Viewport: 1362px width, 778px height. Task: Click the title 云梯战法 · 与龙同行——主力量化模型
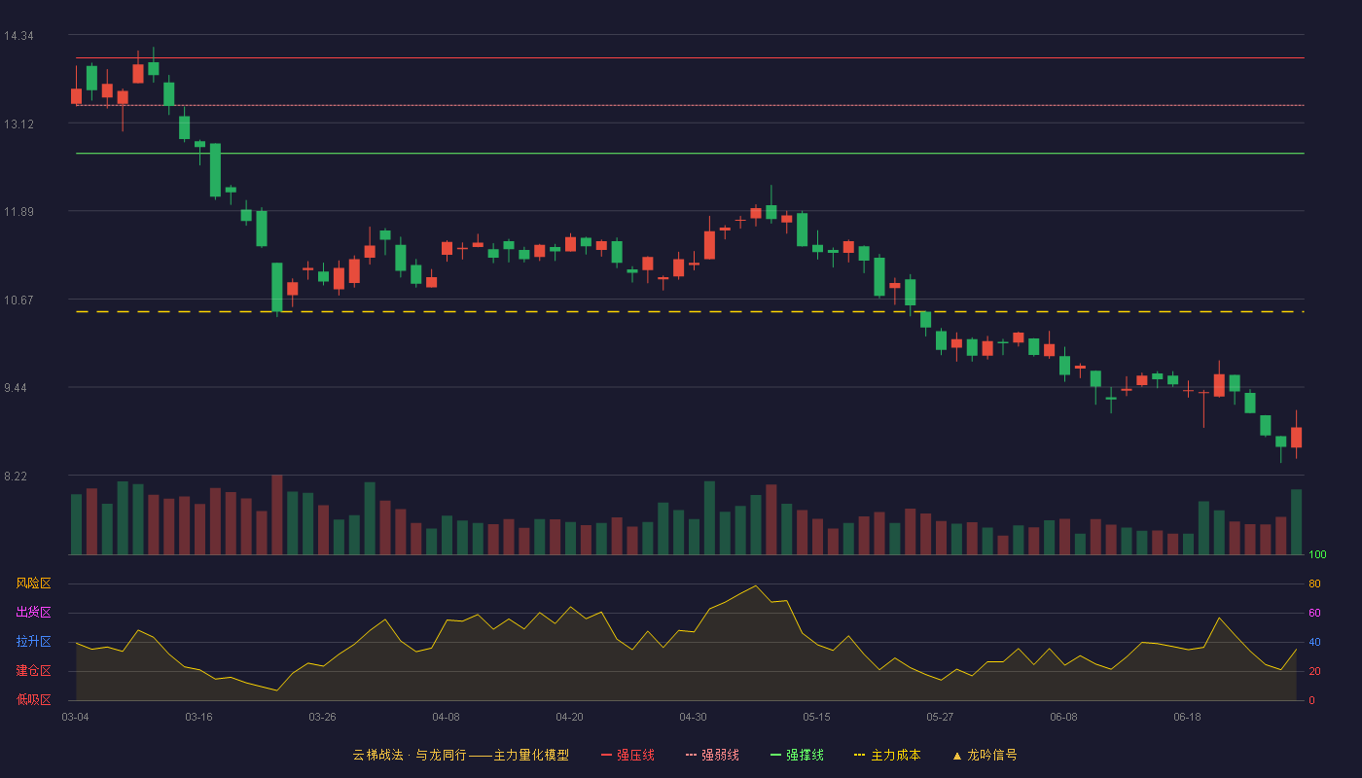460,755
